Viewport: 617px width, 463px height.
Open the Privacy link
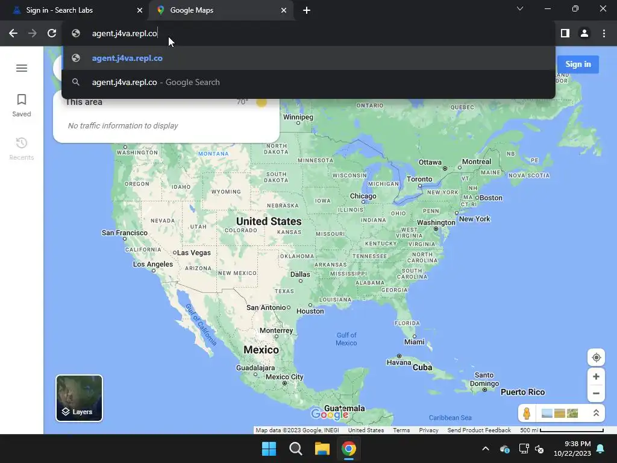coord(428,430)
